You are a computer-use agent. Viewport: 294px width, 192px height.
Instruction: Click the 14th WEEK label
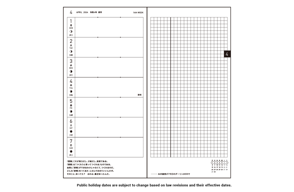[138, 13]
